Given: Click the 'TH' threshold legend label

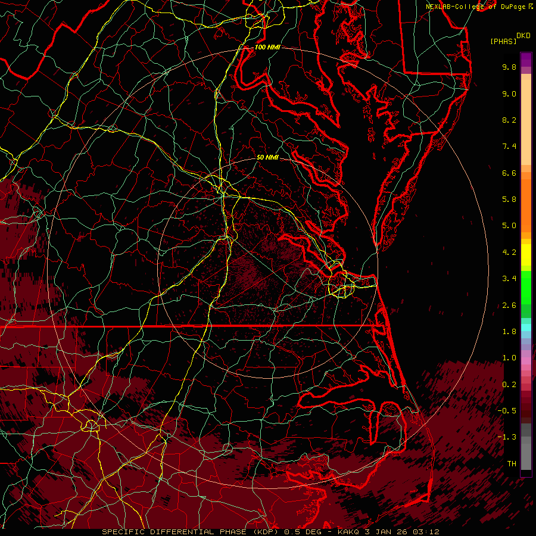Looking at the screenshot, I should (512, 464).
